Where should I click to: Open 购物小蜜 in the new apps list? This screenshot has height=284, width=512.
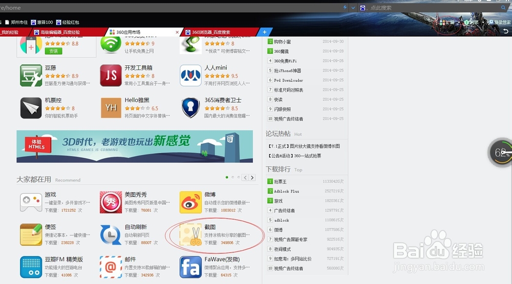pyautogui.click(x=282, y=42)
